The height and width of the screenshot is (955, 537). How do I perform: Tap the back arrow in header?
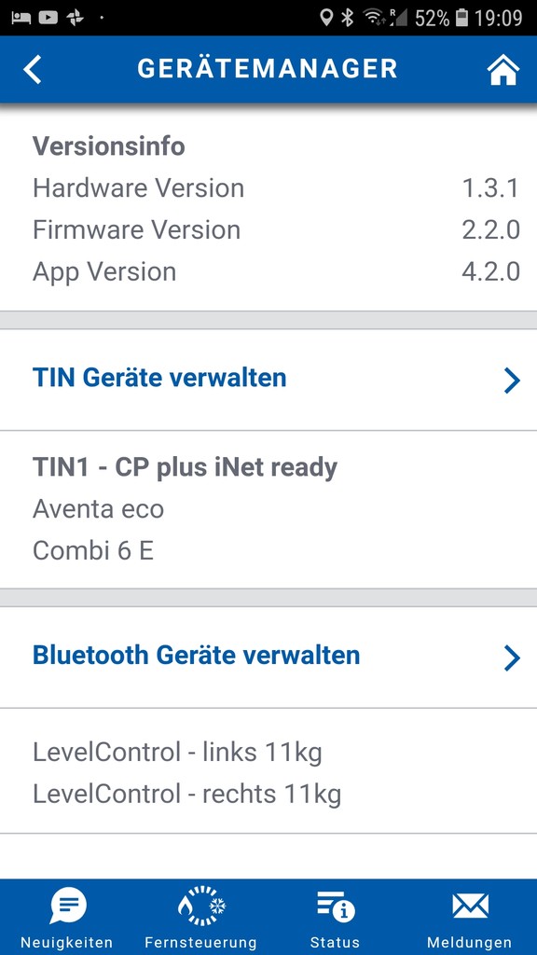click(x=33, y=69)
